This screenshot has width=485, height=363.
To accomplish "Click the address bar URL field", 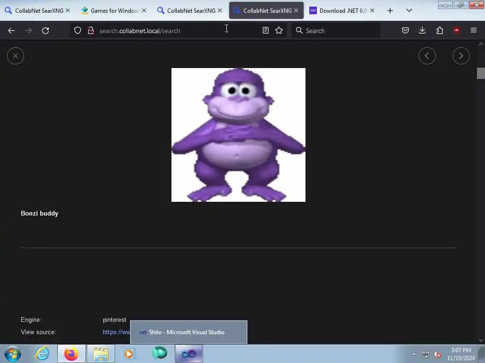I will (178, 31).
